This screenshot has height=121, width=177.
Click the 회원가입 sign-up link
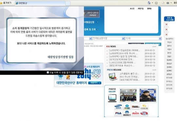click(x=141, y=9)
